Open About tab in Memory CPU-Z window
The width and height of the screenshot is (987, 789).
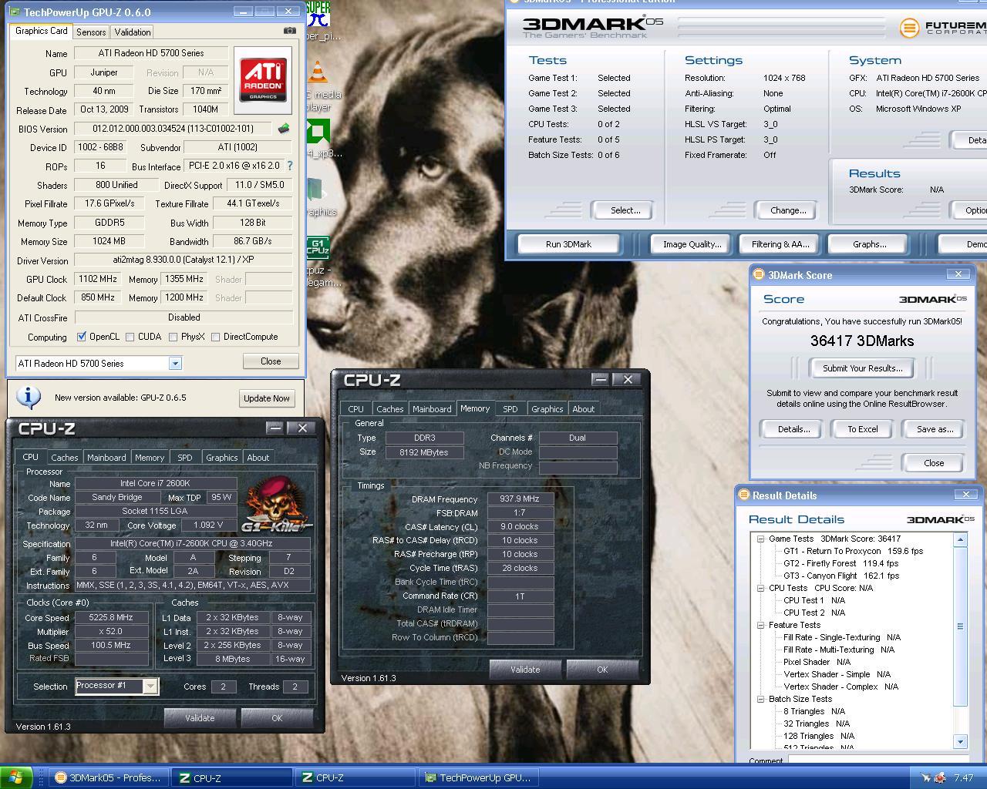[584, 408]
